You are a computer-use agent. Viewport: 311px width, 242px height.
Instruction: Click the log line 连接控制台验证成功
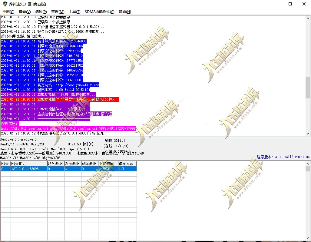point(57,114)
